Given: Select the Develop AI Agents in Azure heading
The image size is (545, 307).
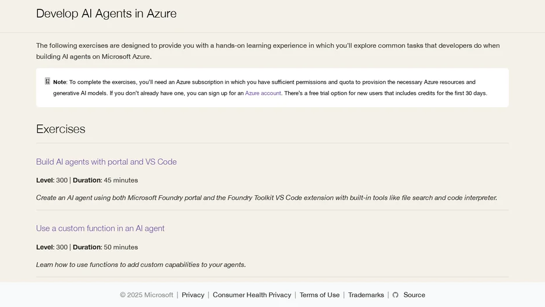Looking at the screenshot, I should click(107, 13).
